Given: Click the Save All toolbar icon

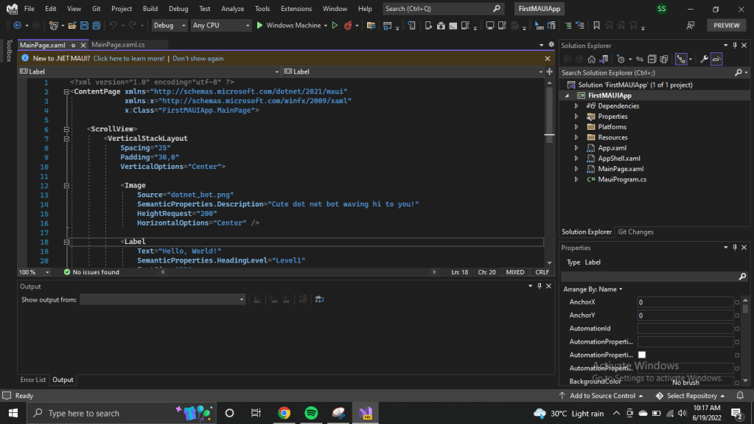Looking at the screenshot, I should pyautogui.click(x=97, y=25).
